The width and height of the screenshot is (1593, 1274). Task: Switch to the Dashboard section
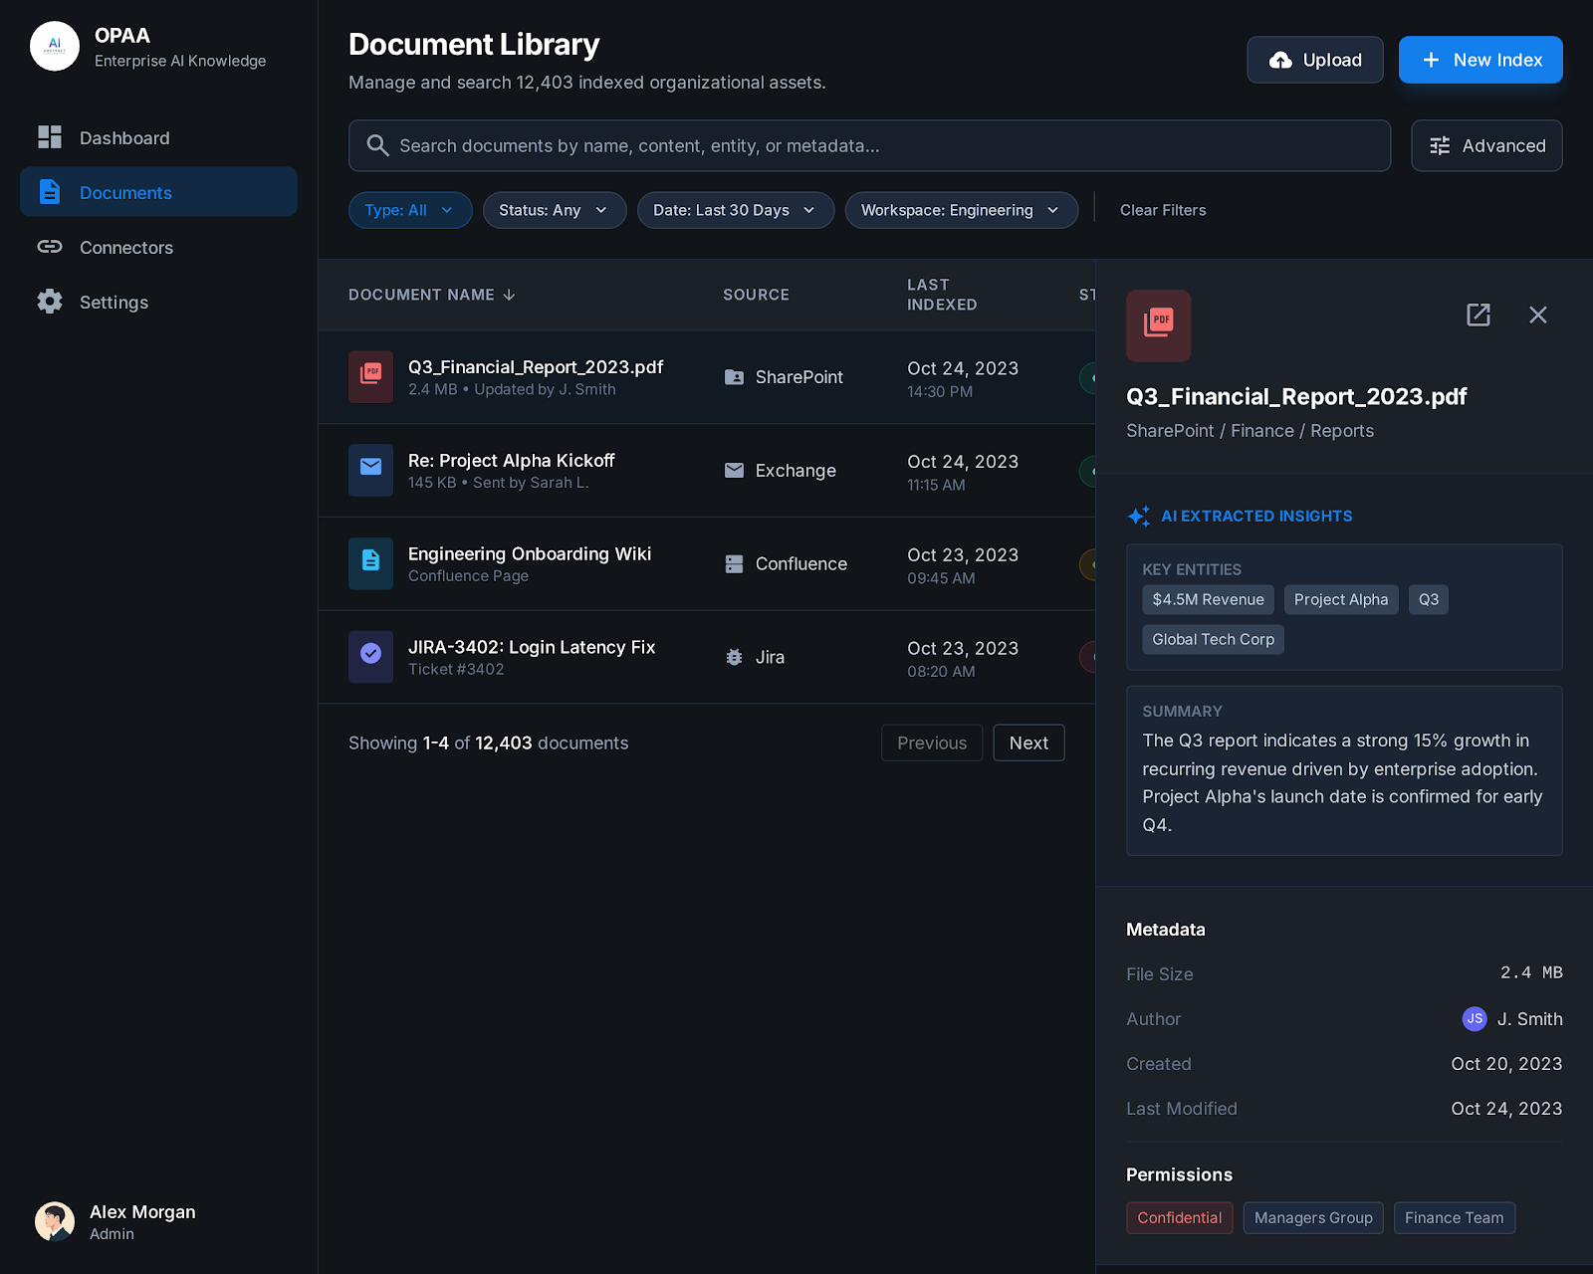[x=123, y=137]
